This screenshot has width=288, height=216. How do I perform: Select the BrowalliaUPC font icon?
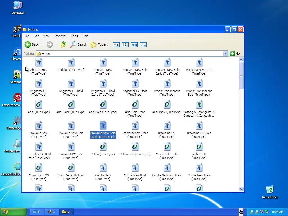(x=167, y=126)
